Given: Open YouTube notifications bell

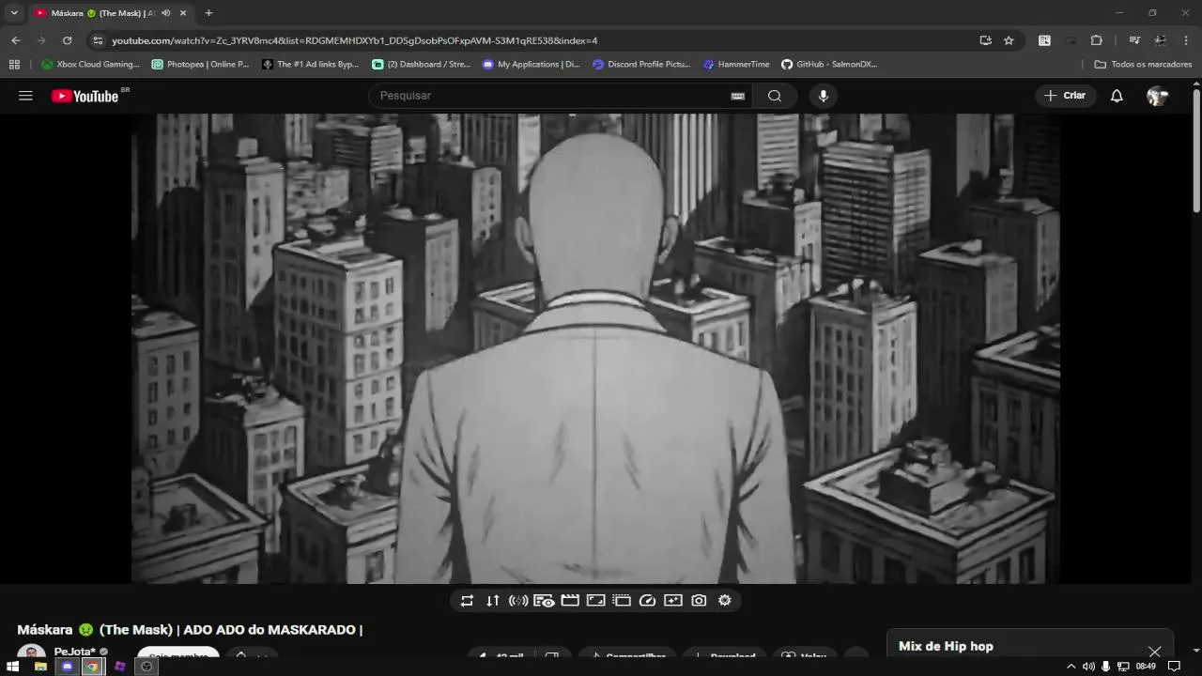Looking at the screenshot, I should (x=1117, y=96).
